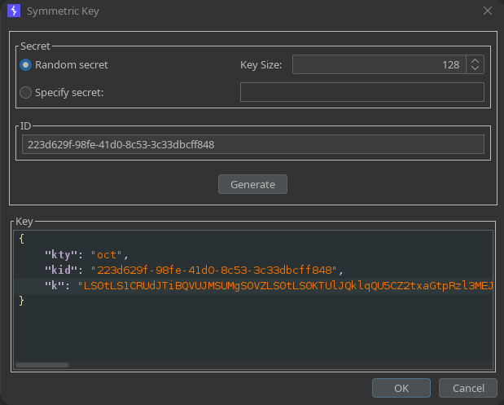Click the Specify secret text field
The width and height of the screenshot is (504, 405).
coord(362,92)
